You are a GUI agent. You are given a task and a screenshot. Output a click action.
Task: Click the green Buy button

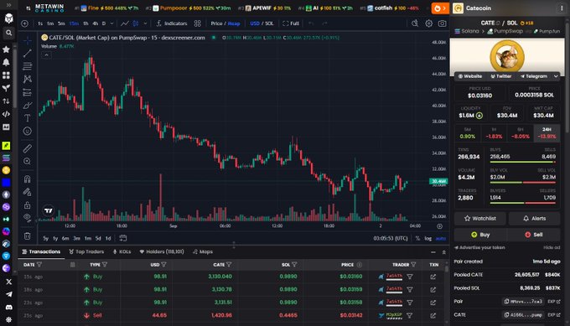tap(480, 235)
